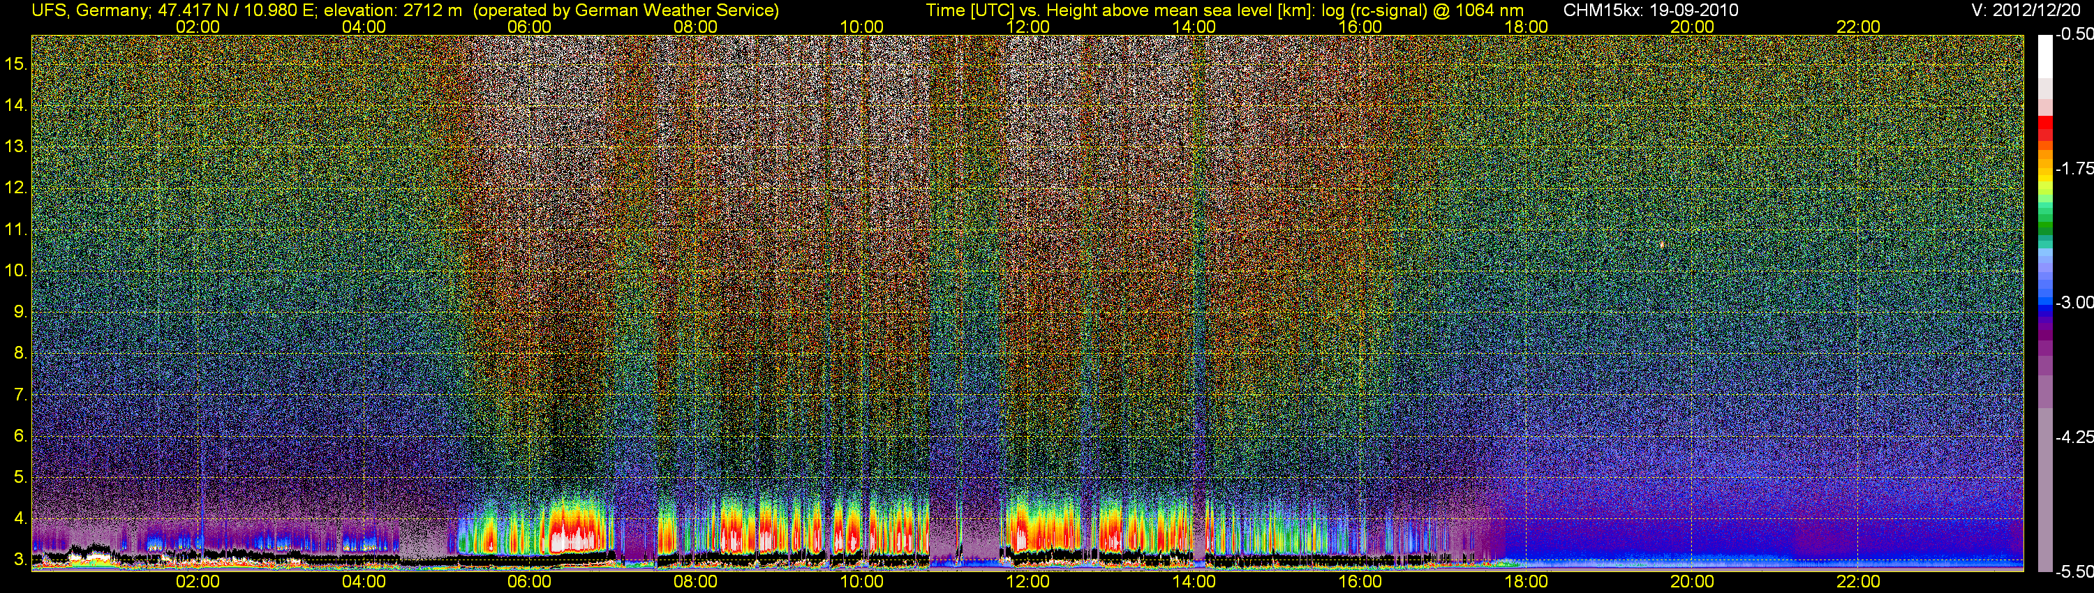Click the -1.75 colorbar scale value
The height and width of the screenshot is (593, 2094).
tap(2074, 169)
